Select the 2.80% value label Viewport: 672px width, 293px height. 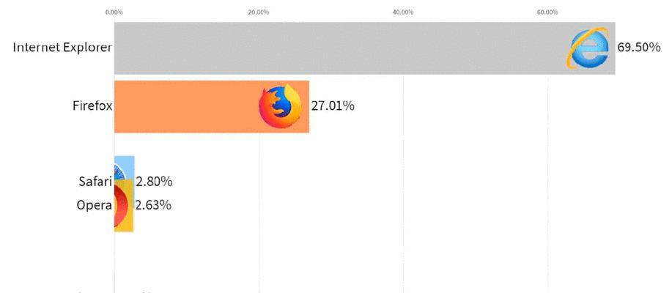pos(155,182)
